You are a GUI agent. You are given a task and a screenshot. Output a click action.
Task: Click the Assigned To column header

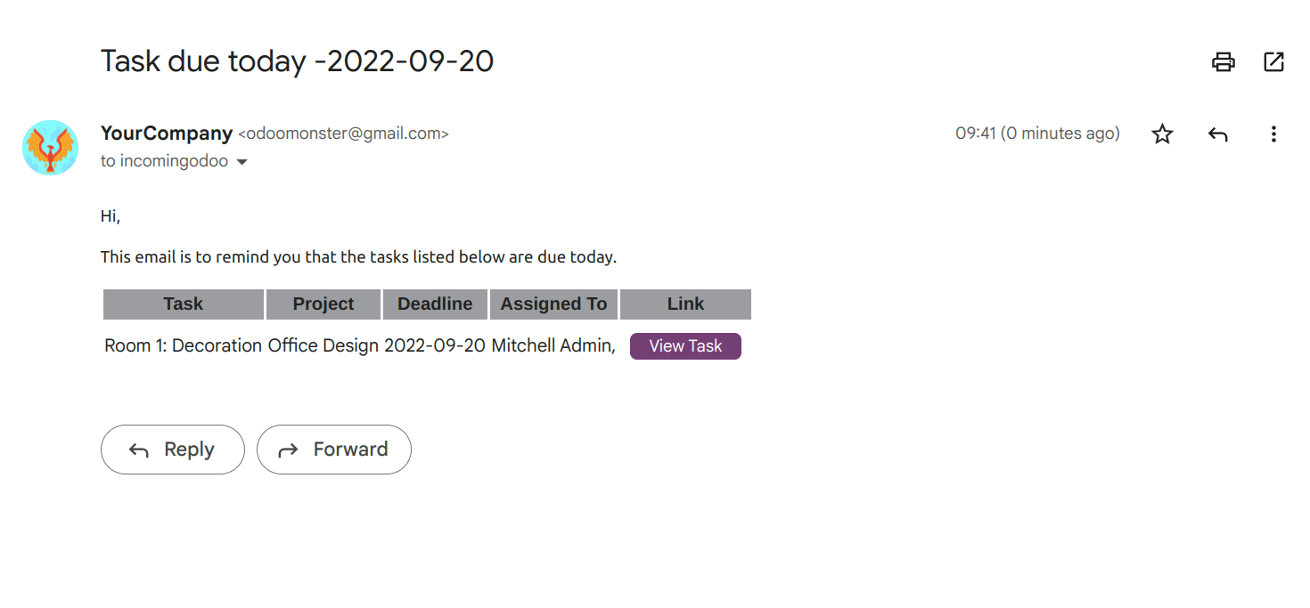[553, 304]
